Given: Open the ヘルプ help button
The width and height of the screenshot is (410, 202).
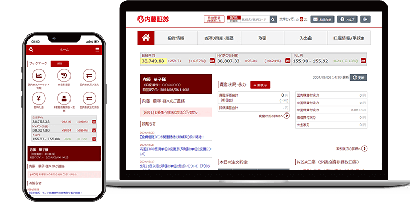Looking at the screenshot, I should tap(347, 19).
